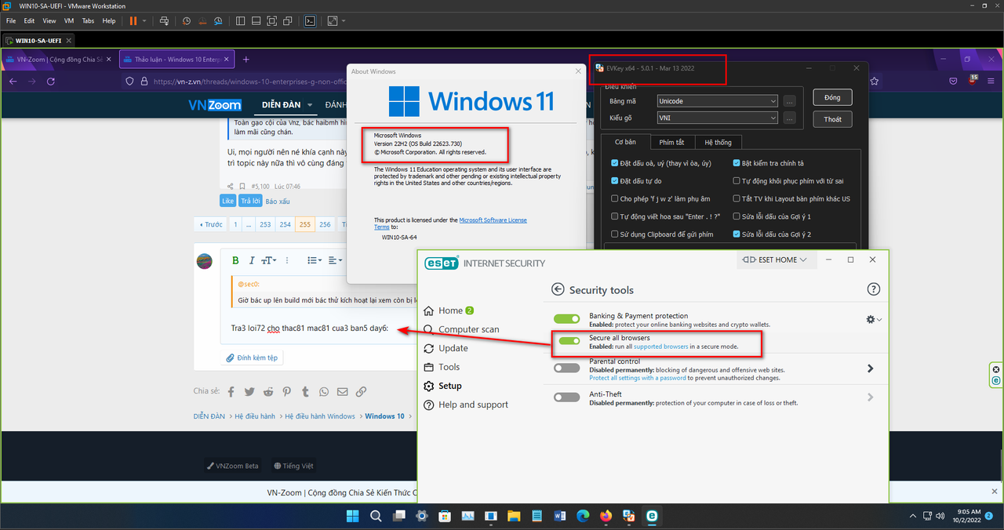1004x530 pixels.
Task: Uncheck 'Sửa lỗi dấu của Gợi ý 2'
Action: click(737, 234)
